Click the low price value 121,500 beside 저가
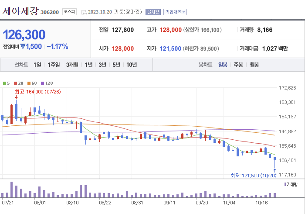 click(x=170, y=48)
